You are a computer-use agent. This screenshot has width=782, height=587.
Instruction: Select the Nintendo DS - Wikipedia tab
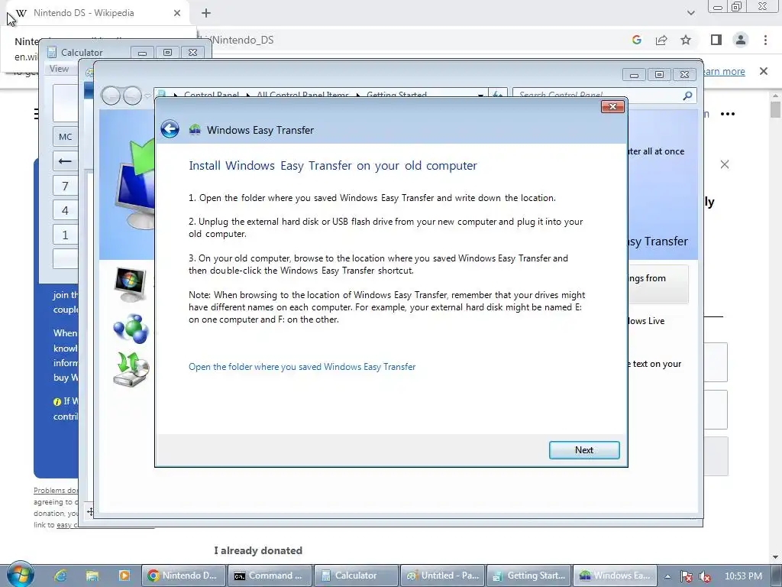pyautogui.click(x=95, y=13)
